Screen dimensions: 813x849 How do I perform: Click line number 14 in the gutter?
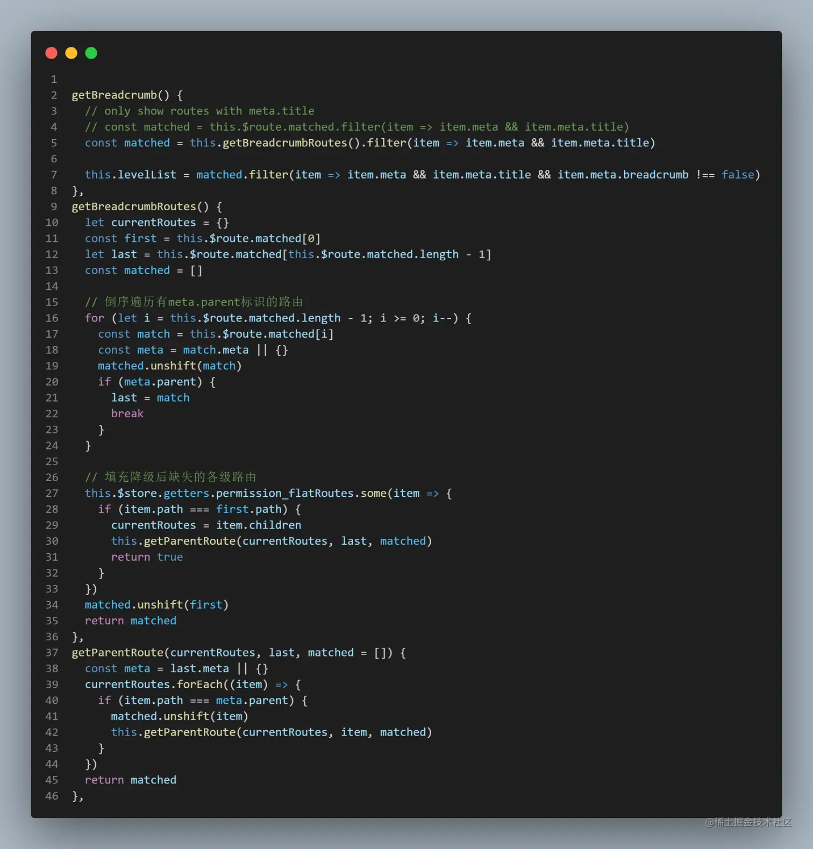[x=52, y=286]
